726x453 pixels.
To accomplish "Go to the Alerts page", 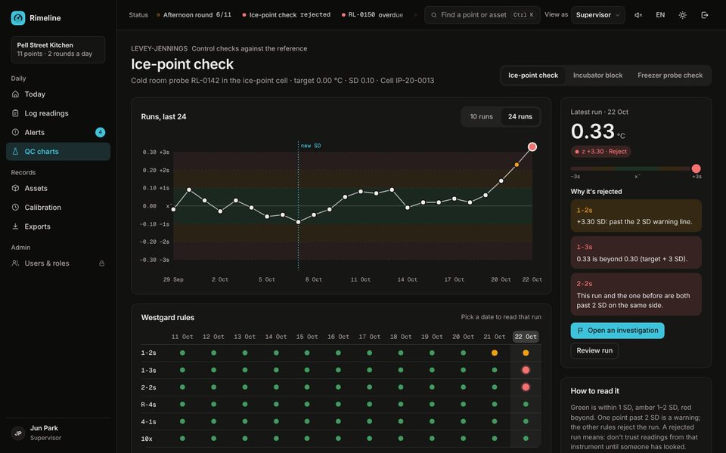I will tap(58, 132).
